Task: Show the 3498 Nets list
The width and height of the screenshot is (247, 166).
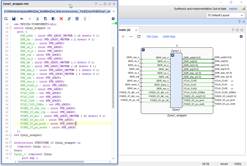Action: (169, 36)
